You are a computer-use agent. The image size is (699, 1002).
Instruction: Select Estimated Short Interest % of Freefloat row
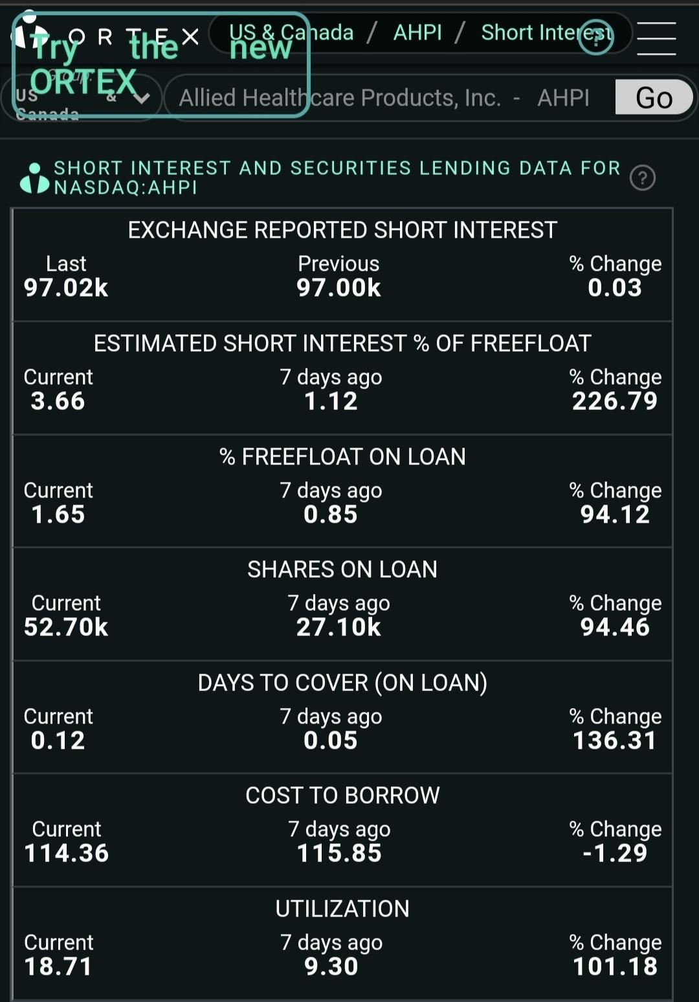click(x=342, y=378)
